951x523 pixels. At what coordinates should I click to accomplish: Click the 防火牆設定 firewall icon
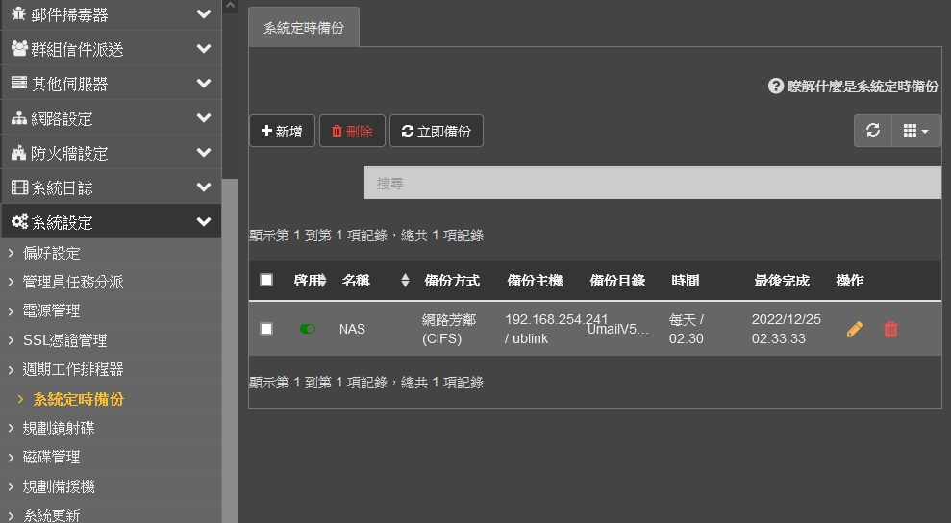(19, 153)
